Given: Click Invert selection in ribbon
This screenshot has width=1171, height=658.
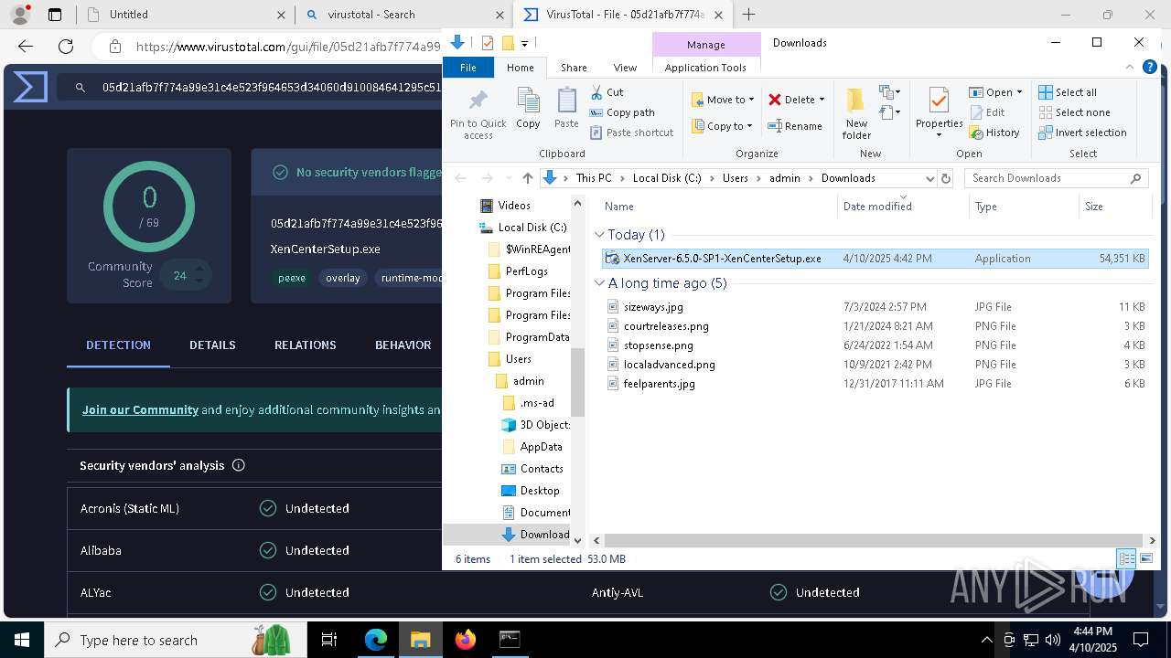Looking at the screenshot, I should (x=1083, y=133).
